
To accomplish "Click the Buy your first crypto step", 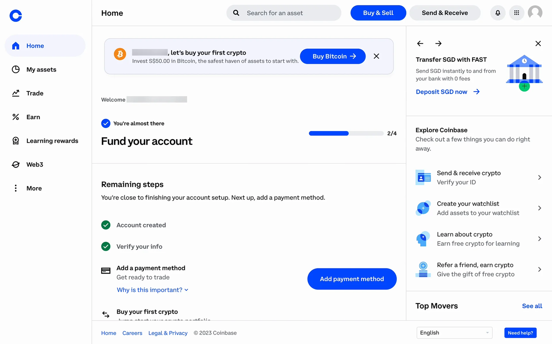I will coord(147,312).
